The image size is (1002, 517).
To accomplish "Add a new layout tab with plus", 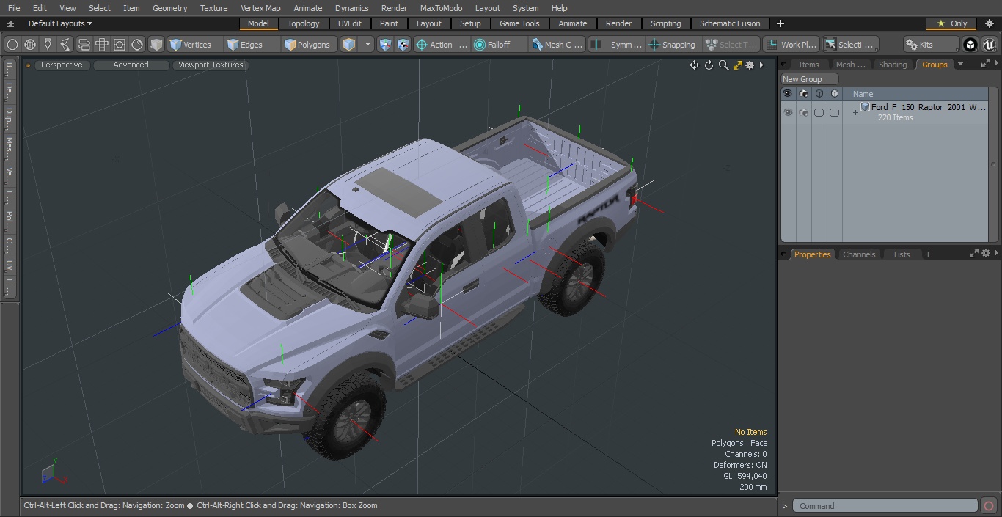I will pyautogui.click(x=780, y=23).
